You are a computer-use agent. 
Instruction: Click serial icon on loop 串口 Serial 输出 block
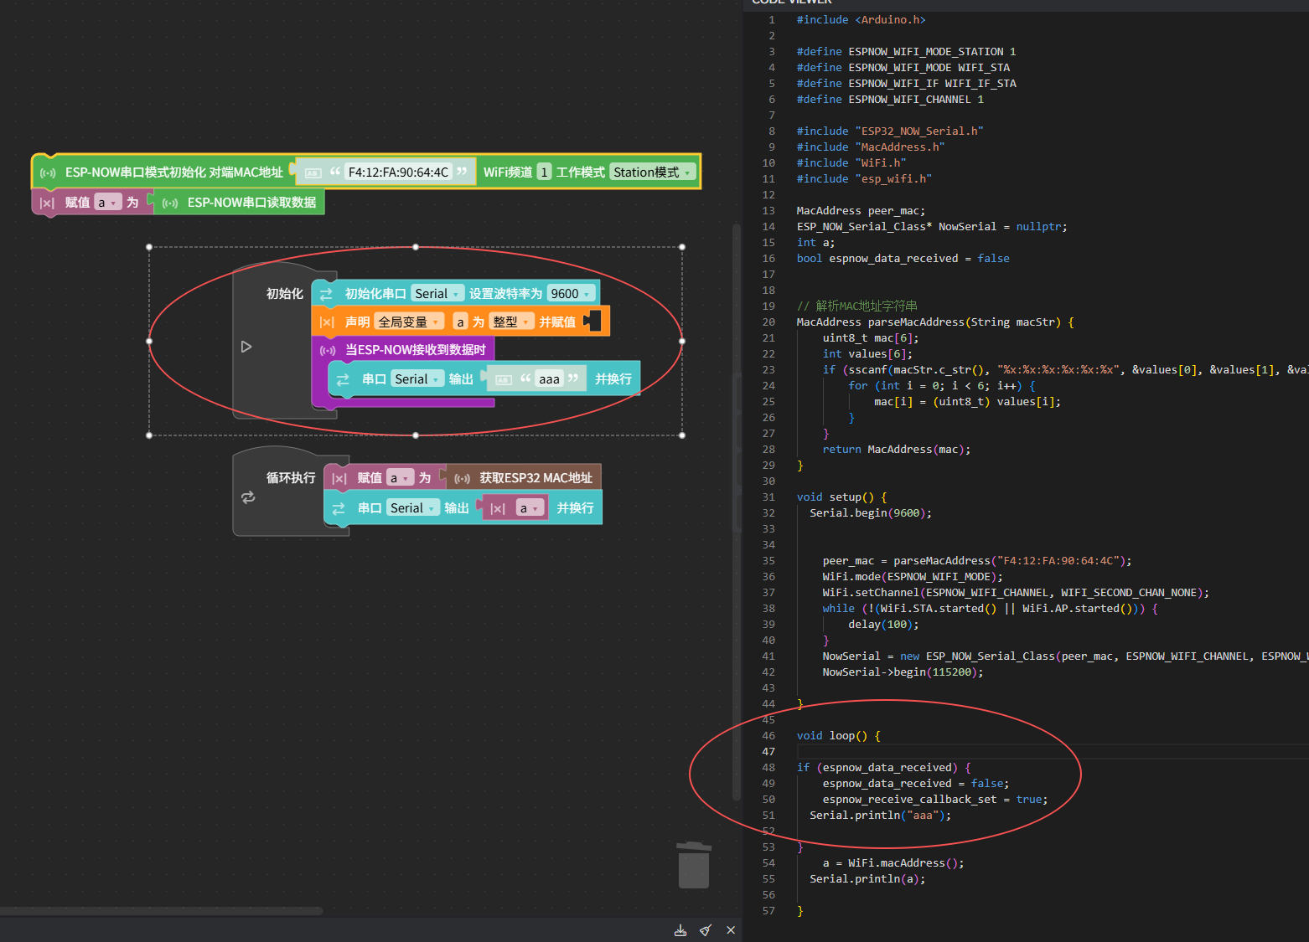(x=339, y=508)
